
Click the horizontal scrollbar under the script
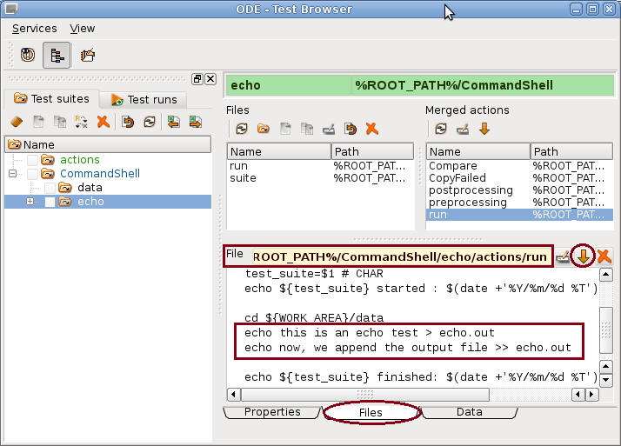[x=417, y=394]
